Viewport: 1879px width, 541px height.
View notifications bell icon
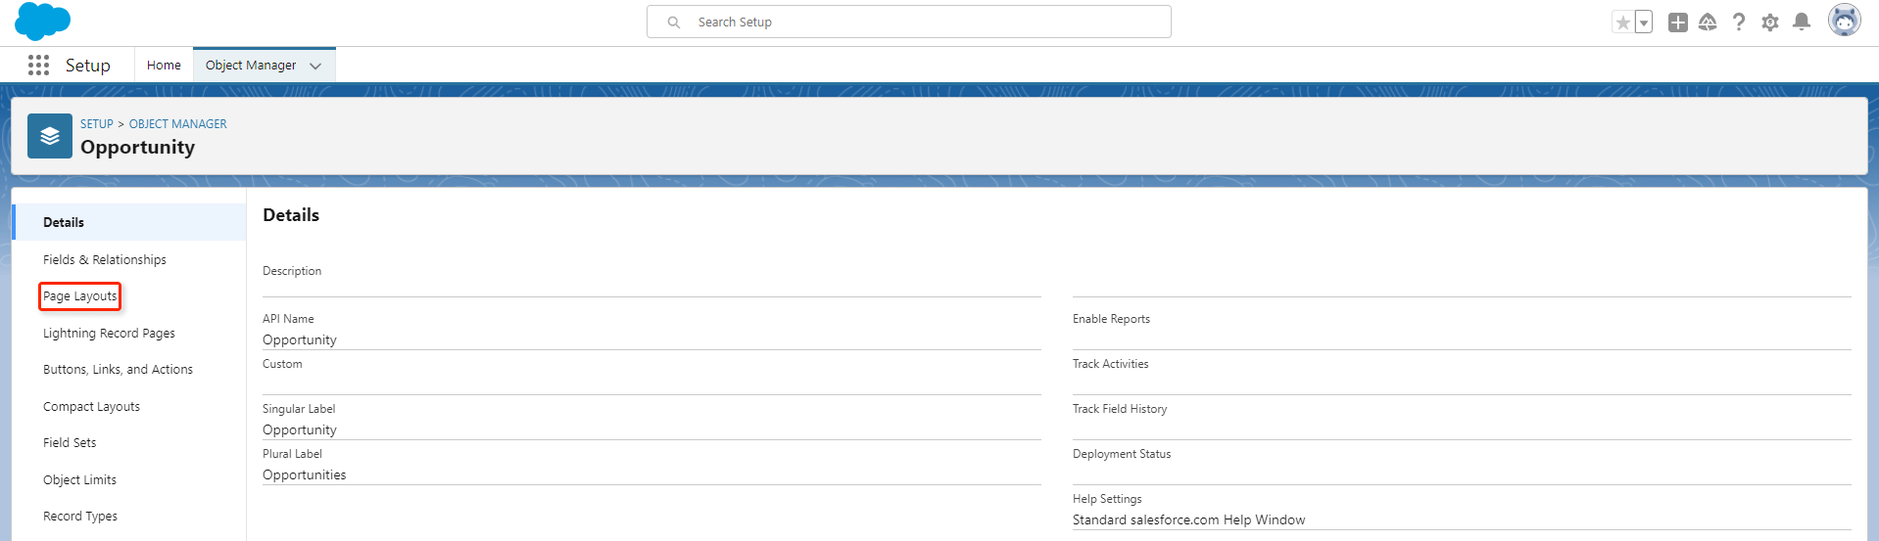[x=1802, y=23]
